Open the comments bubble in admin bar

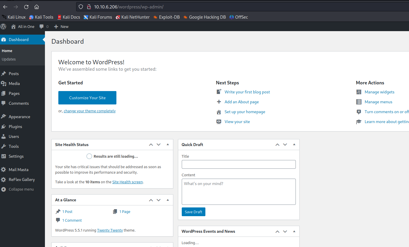pos(42,26)
